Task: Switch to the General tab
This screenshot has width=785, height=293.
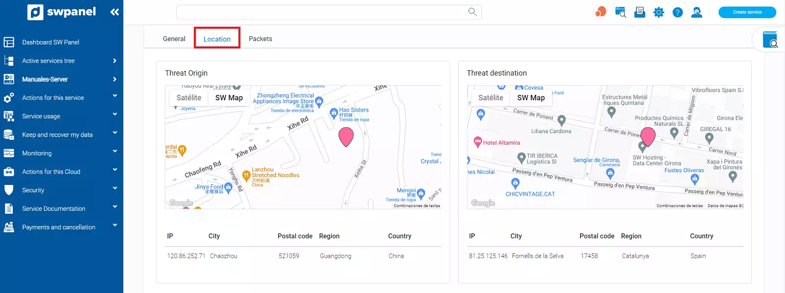Action: [174, 39]
